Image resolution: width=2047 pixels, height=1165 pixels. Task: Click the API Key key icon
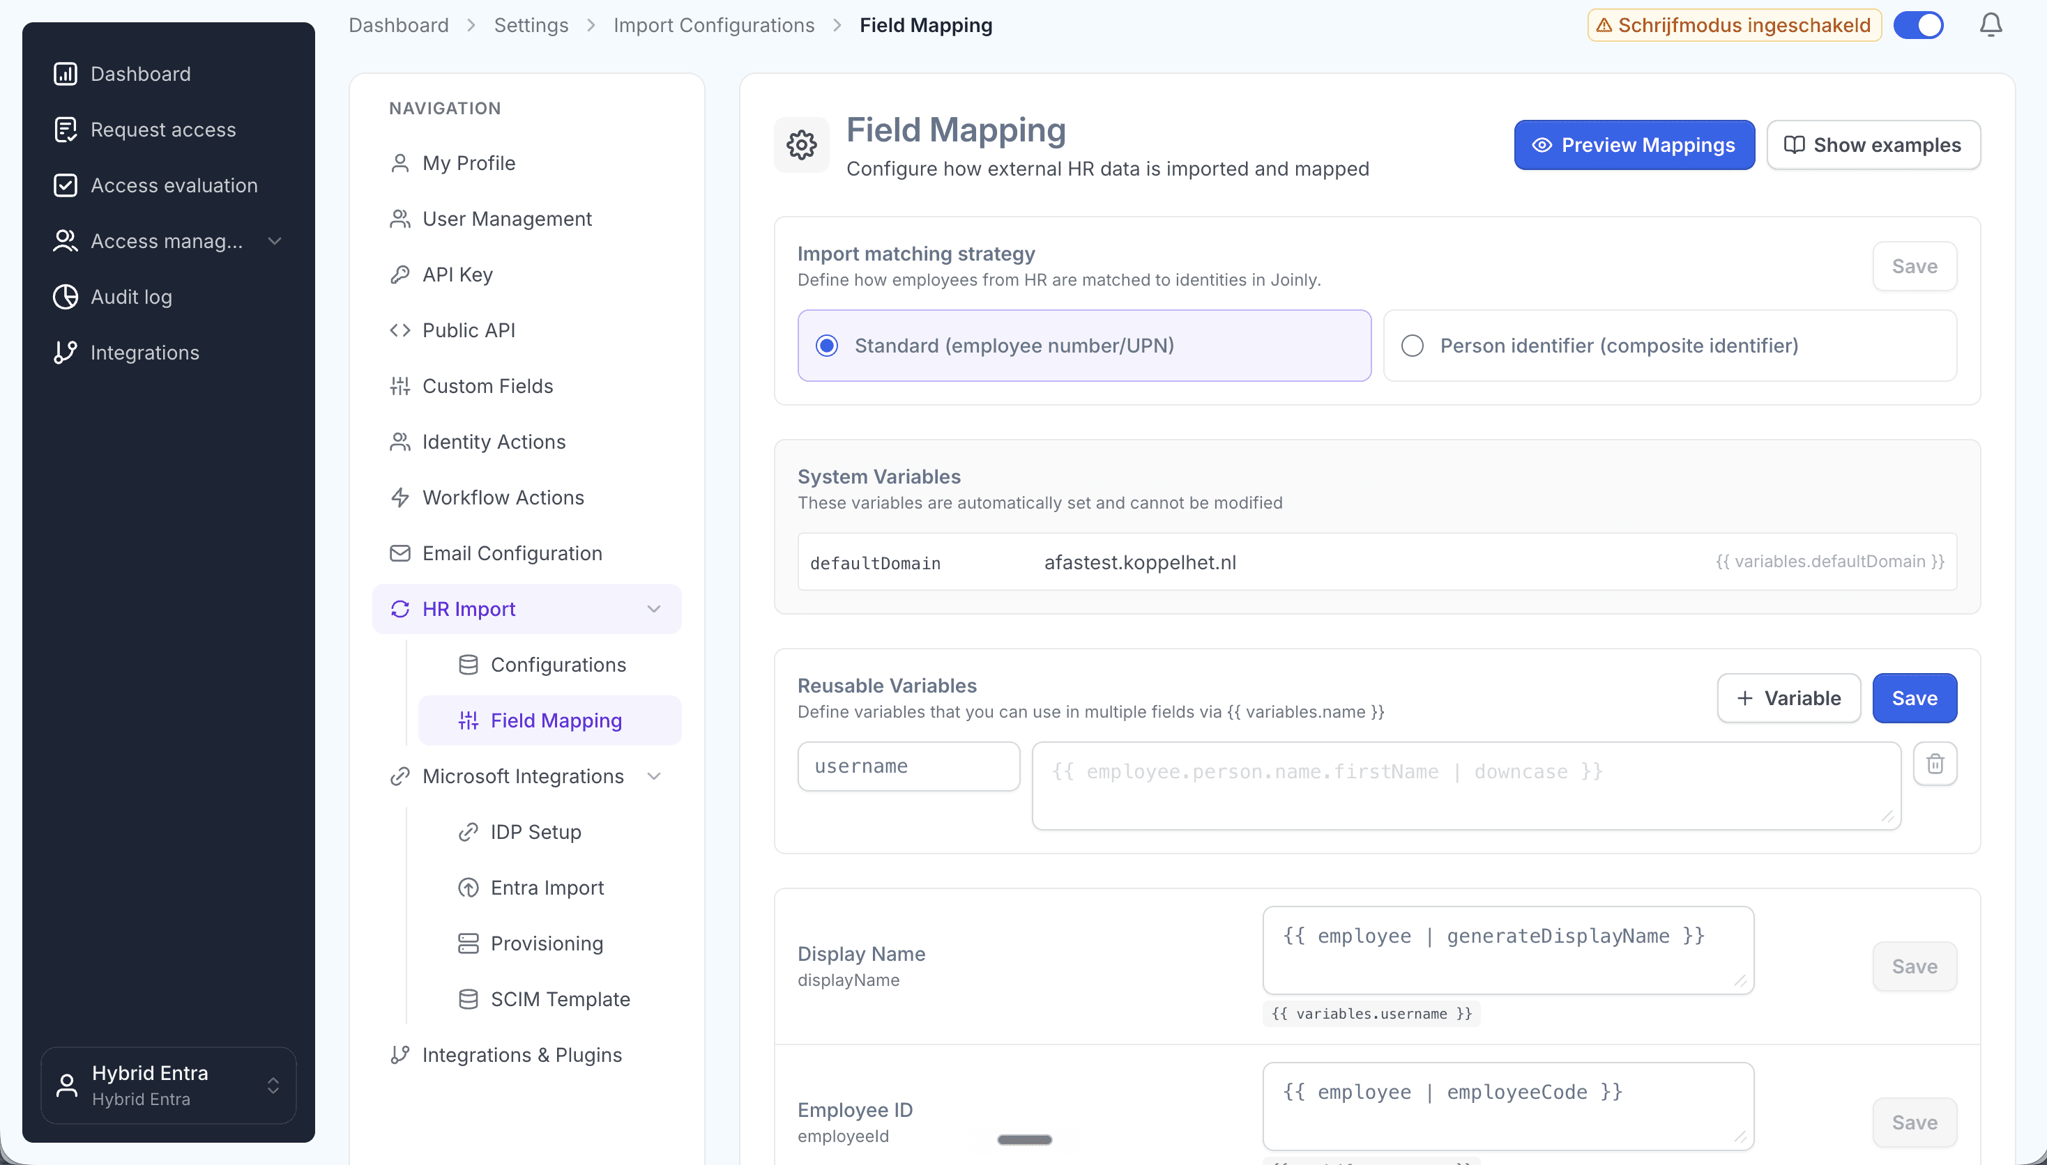point(399,275)
